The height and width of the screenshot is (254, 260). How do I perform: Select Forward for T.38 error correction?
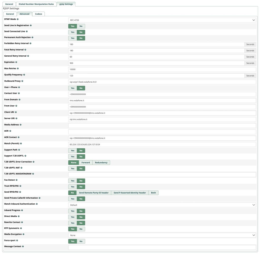click(86, 163)
